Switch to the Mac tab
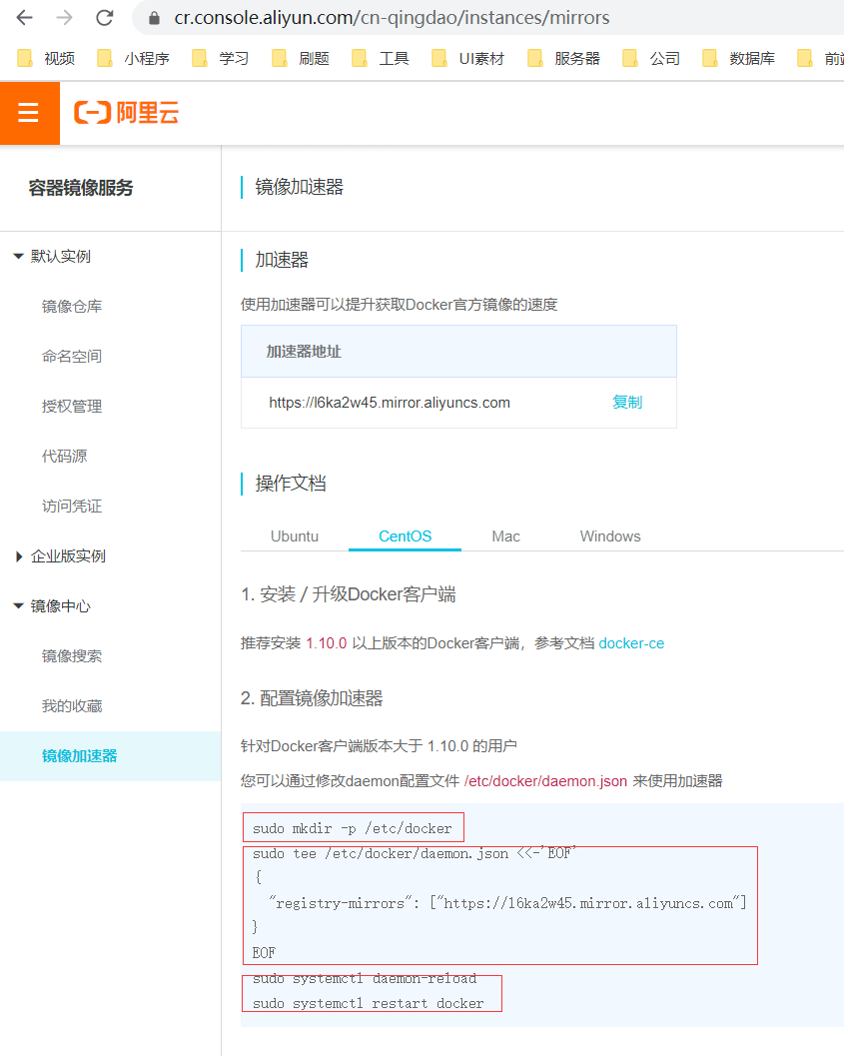Screen dimensions: 844x1056 coord(506,536)
